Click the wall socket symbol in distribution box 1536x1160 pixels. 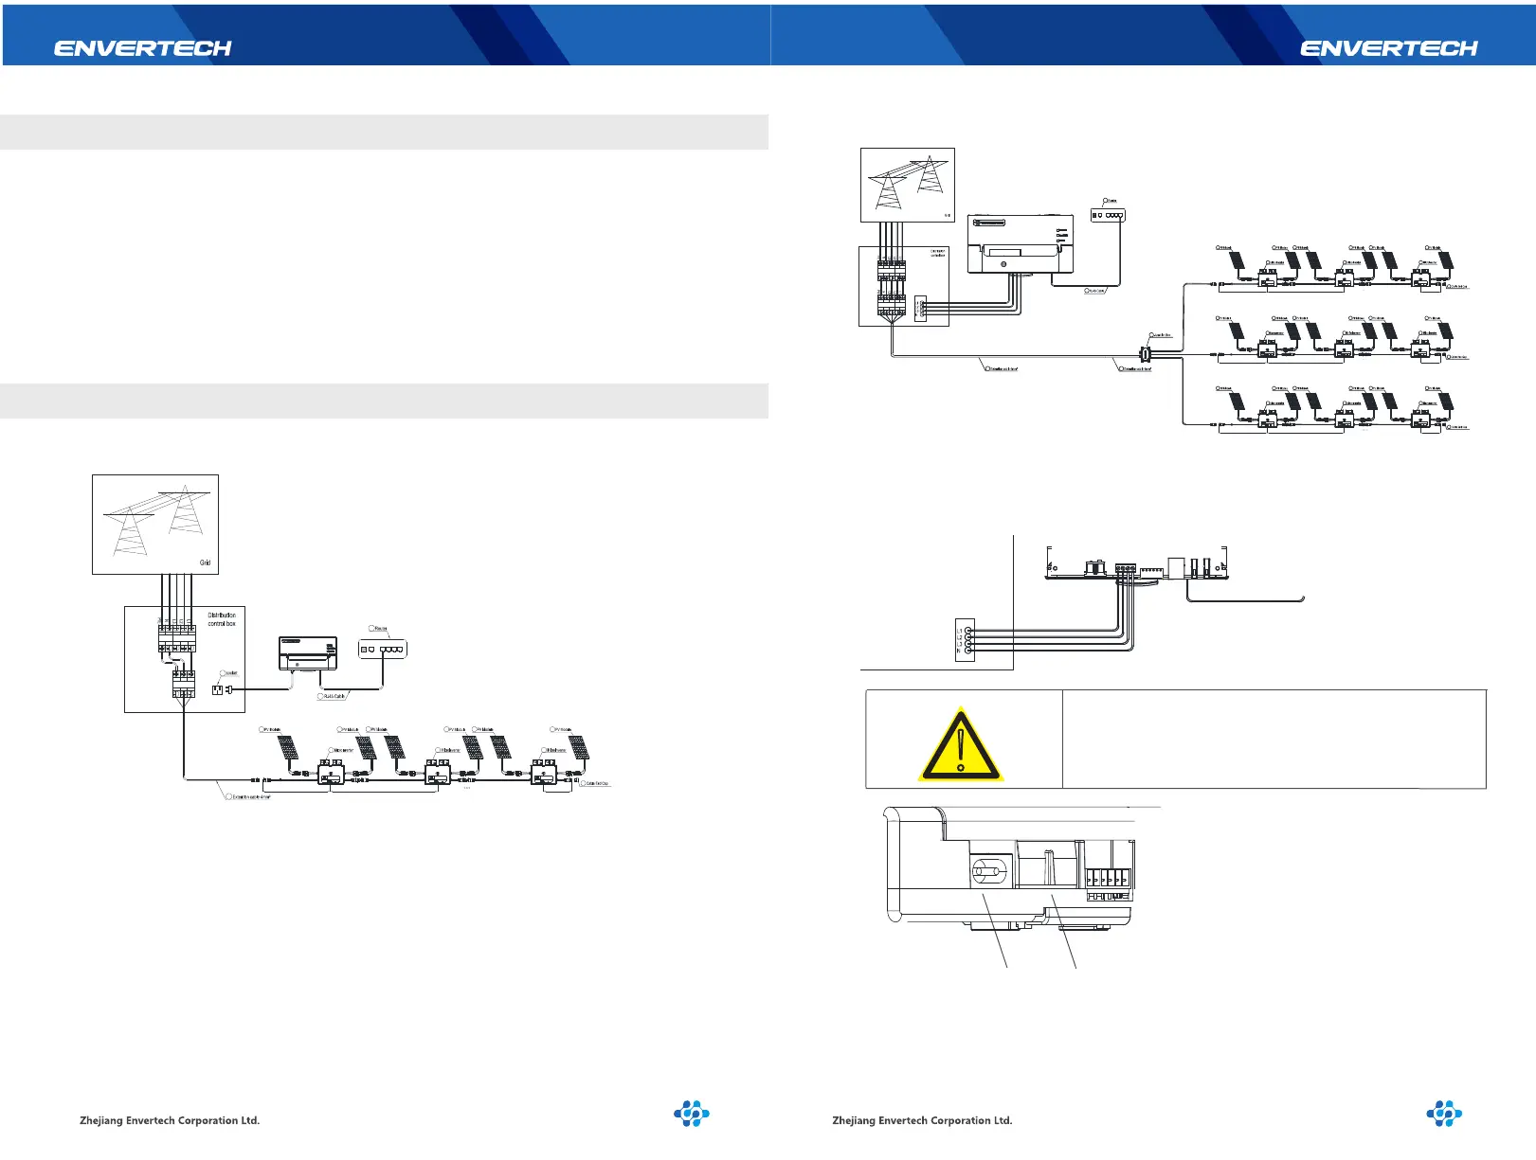pos(217,689)
